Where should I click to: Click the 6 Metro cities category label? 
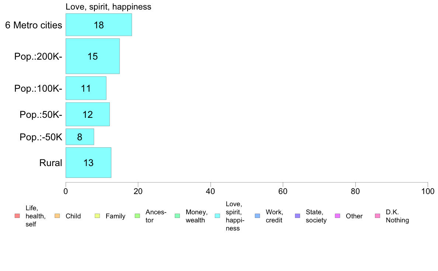34,25
